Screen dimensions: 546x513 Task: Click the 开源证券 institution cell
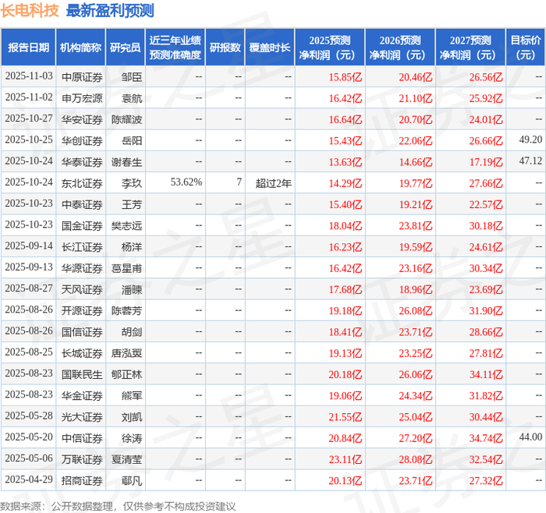click(82, 310)
